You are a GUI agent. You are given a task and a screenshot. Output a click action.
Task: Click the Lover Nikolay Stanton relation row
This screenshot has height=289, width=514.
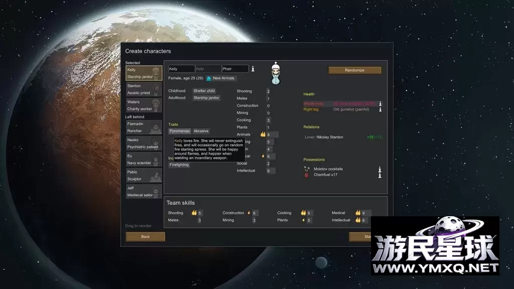click(343, 137)
